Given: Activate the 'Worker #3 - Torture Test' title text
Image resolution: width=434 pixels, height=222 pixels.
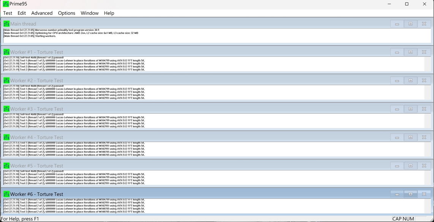Looking at the screenshot, I should [36, 109].
